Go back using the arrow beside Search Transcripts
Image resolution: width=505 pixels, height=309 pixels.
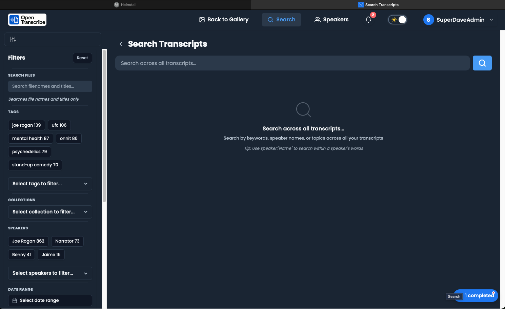pos(121,44)
